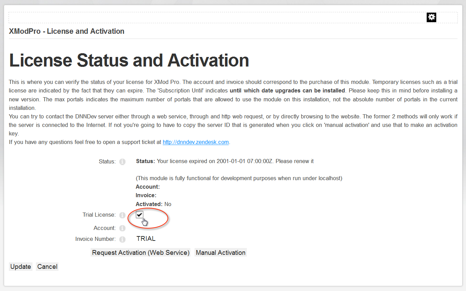Click the localhost development purposes note

point(239,178)
